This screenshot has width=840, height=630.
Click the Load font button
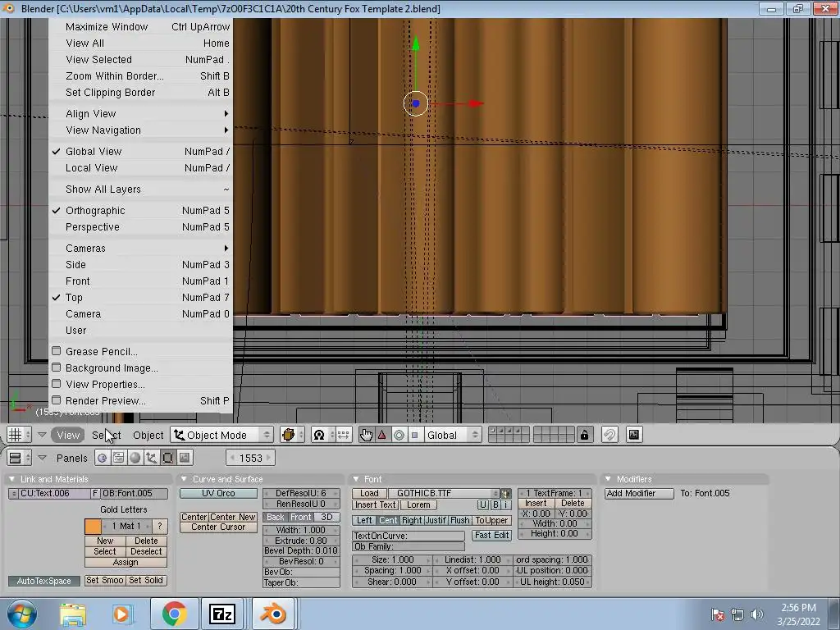[x=369, y=493]
